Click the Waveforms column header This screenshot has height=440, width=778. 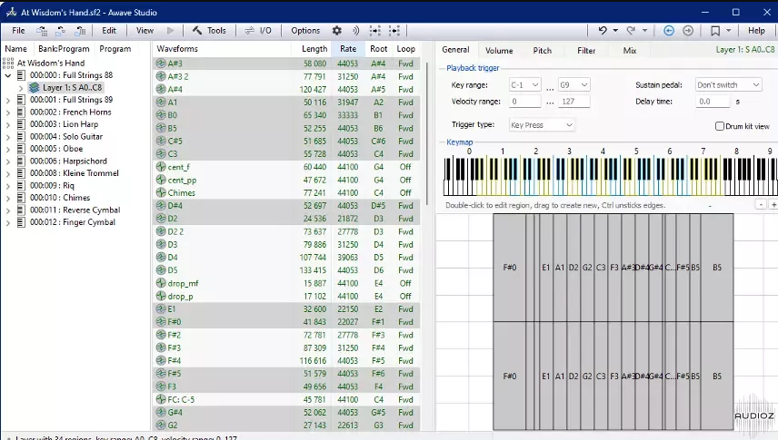point(222,49)
